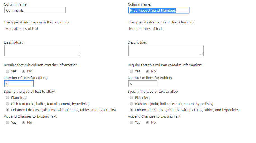Choose Plain text for First Product Serial Numbers
Screen dimensions: 256x143
(x=131, y=98)
